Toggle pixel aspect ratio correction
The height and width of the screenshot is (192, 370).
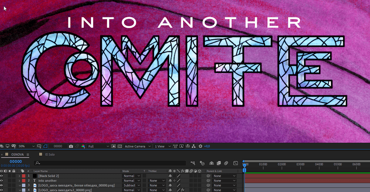[175, 146]
